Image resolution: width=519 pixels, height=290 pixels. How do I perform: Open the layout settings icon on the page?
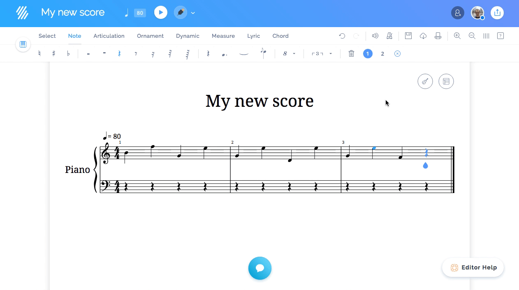[446, 81]
